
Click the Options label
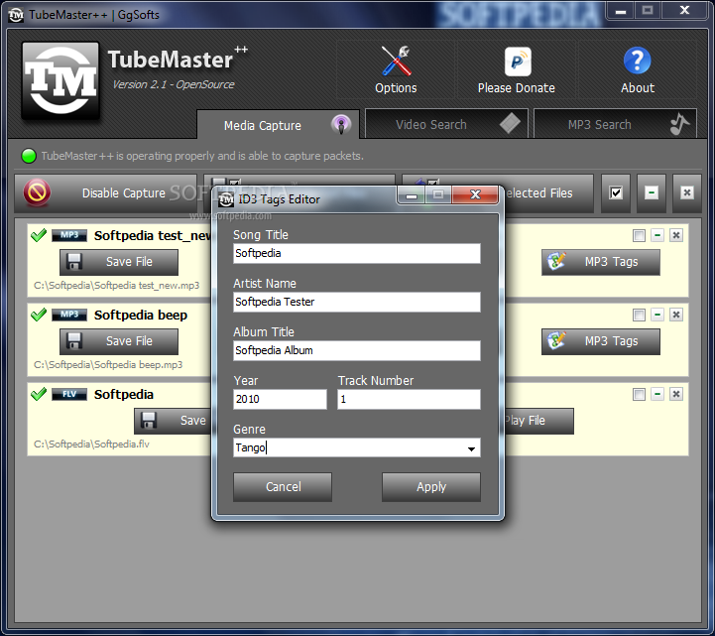[396, 87]
